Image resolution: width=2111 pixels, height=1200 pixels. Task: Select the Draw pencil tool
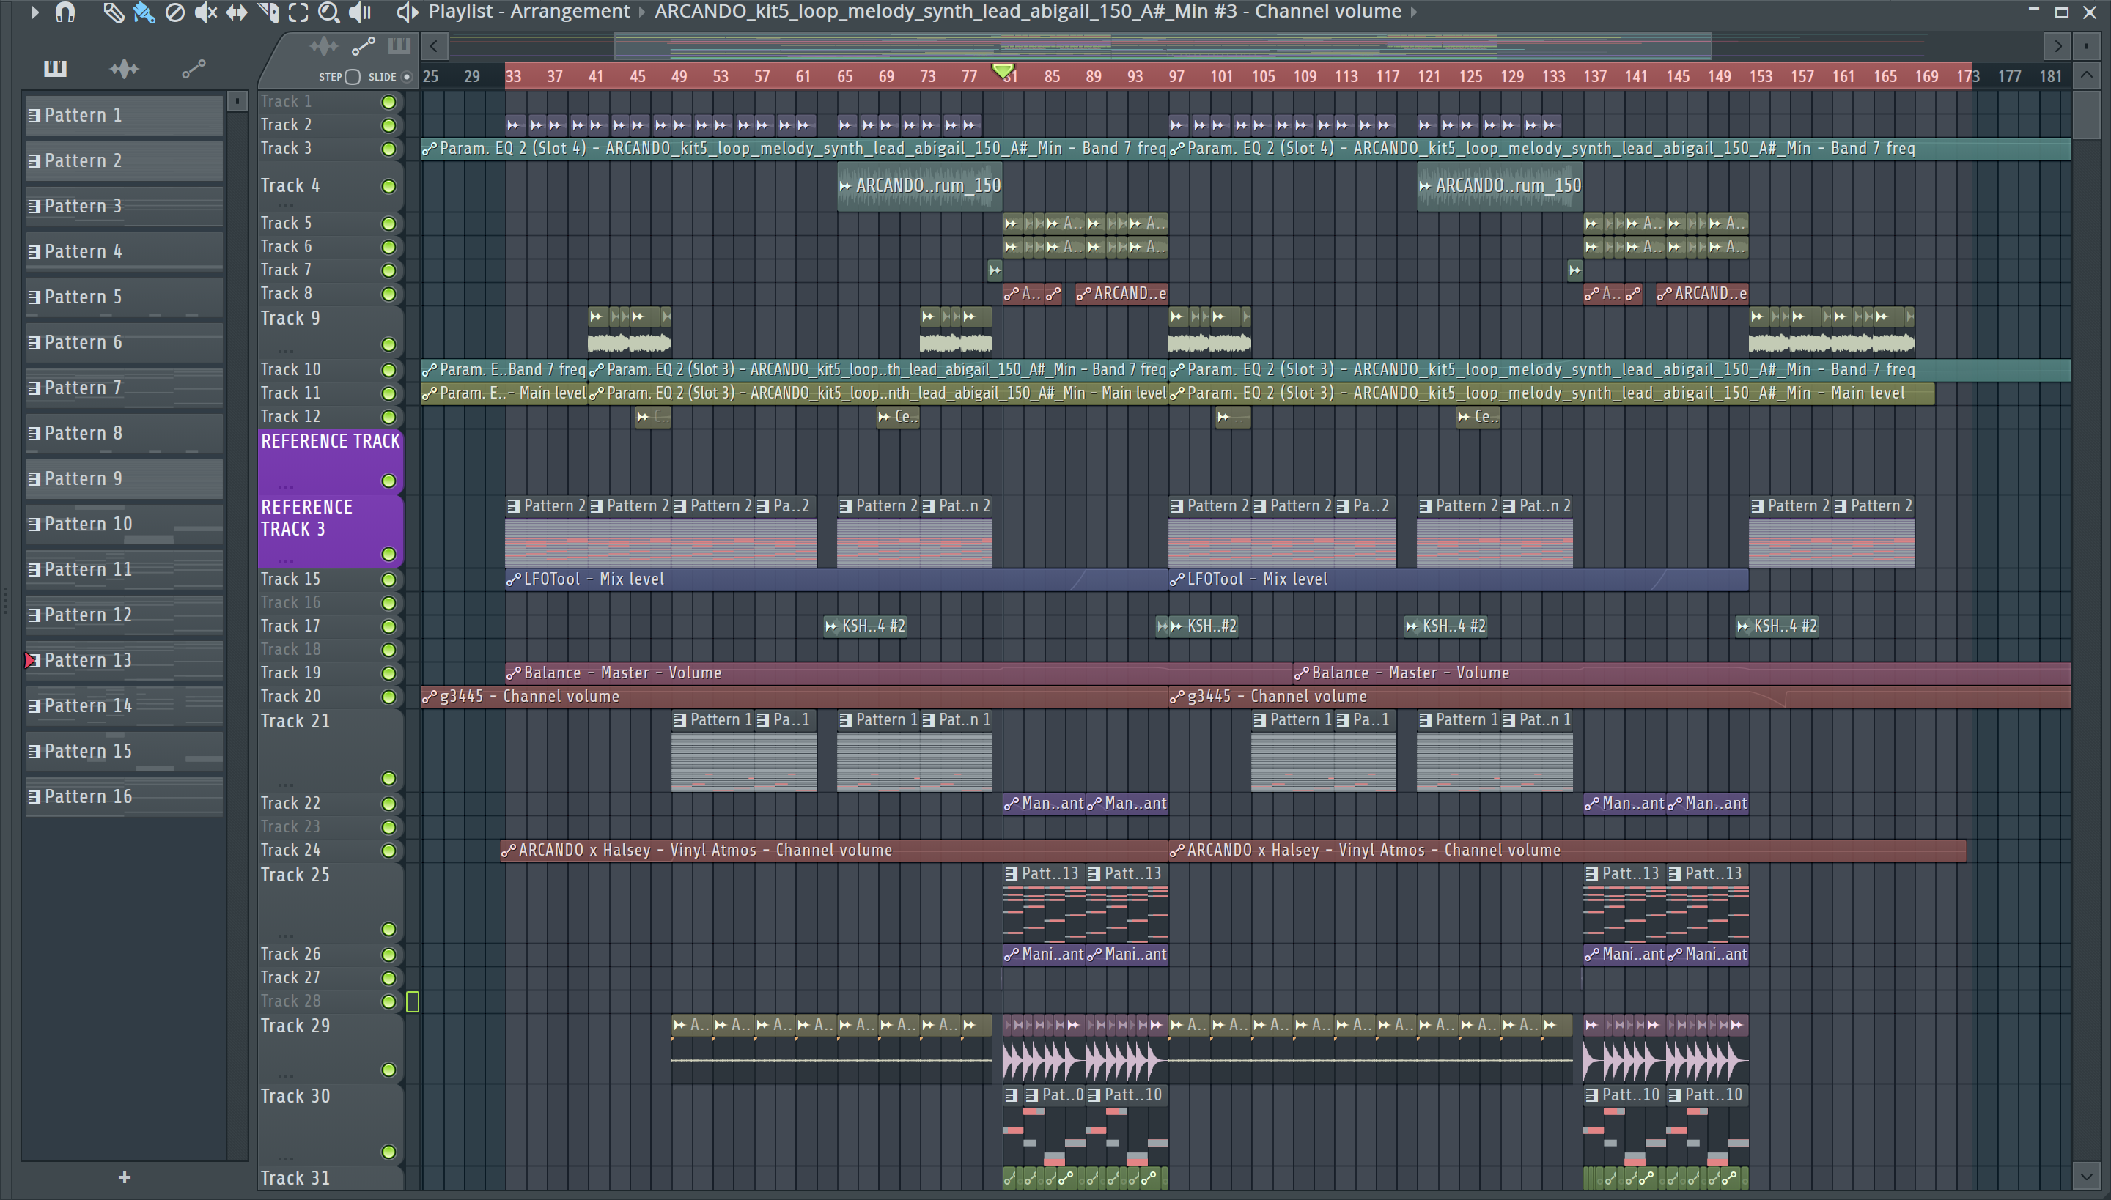(x=113, y=12)
